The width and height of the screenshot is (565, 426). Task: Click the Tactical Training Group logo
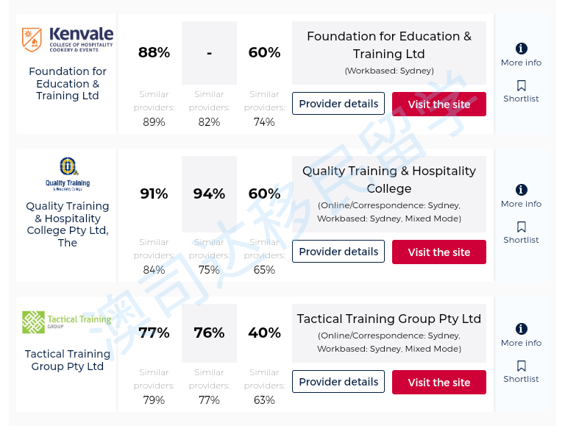[67, 322]
